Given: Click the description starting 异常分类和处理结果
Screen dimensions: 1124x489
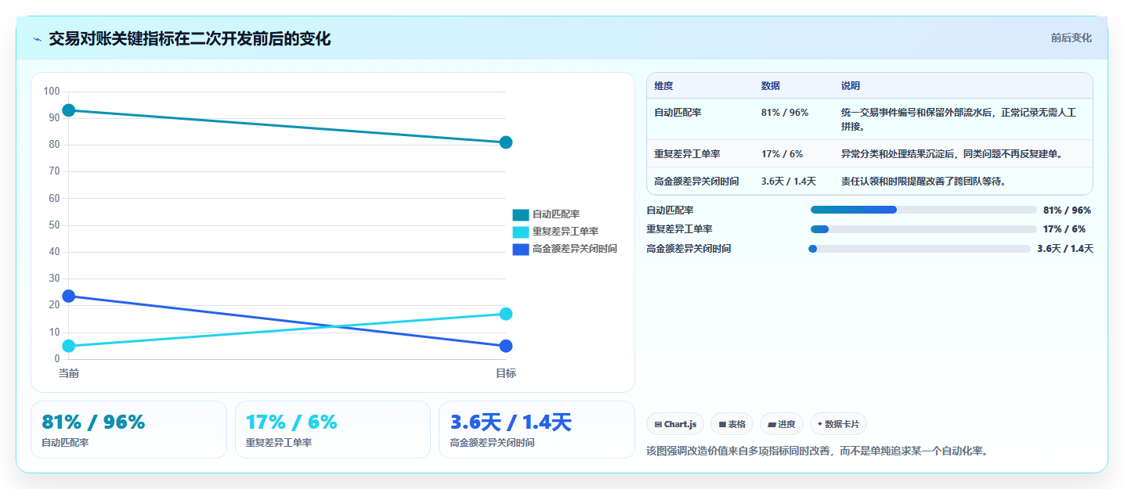Looking at the screenshot, I should pyautogui.click(x=952, y=154).
